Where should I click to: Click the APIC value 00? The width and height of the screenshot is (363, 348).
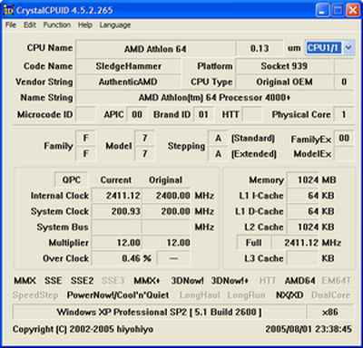click(x=137, y=114)
